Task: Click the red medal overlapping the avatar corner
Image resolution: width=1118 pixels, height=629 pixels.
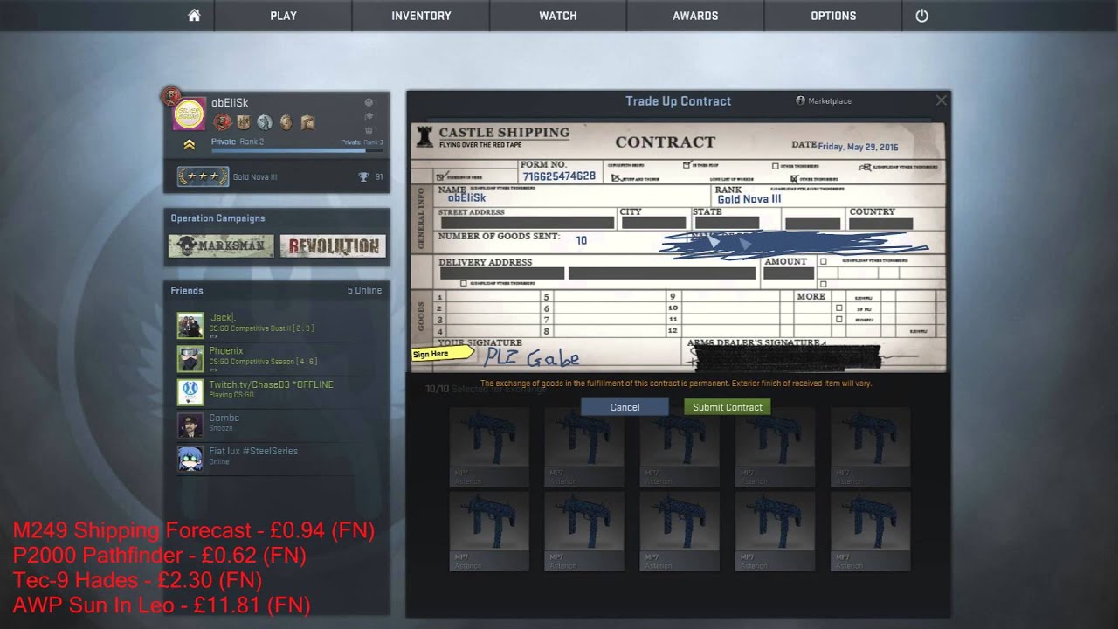Action: tap(171, 95)
